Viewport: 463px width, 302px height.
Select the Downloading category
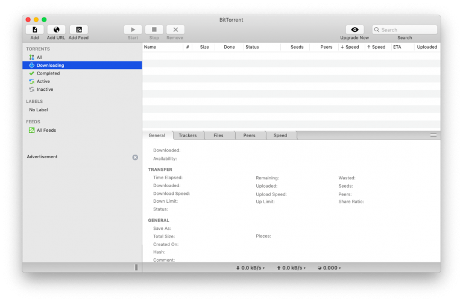(82, 66)
